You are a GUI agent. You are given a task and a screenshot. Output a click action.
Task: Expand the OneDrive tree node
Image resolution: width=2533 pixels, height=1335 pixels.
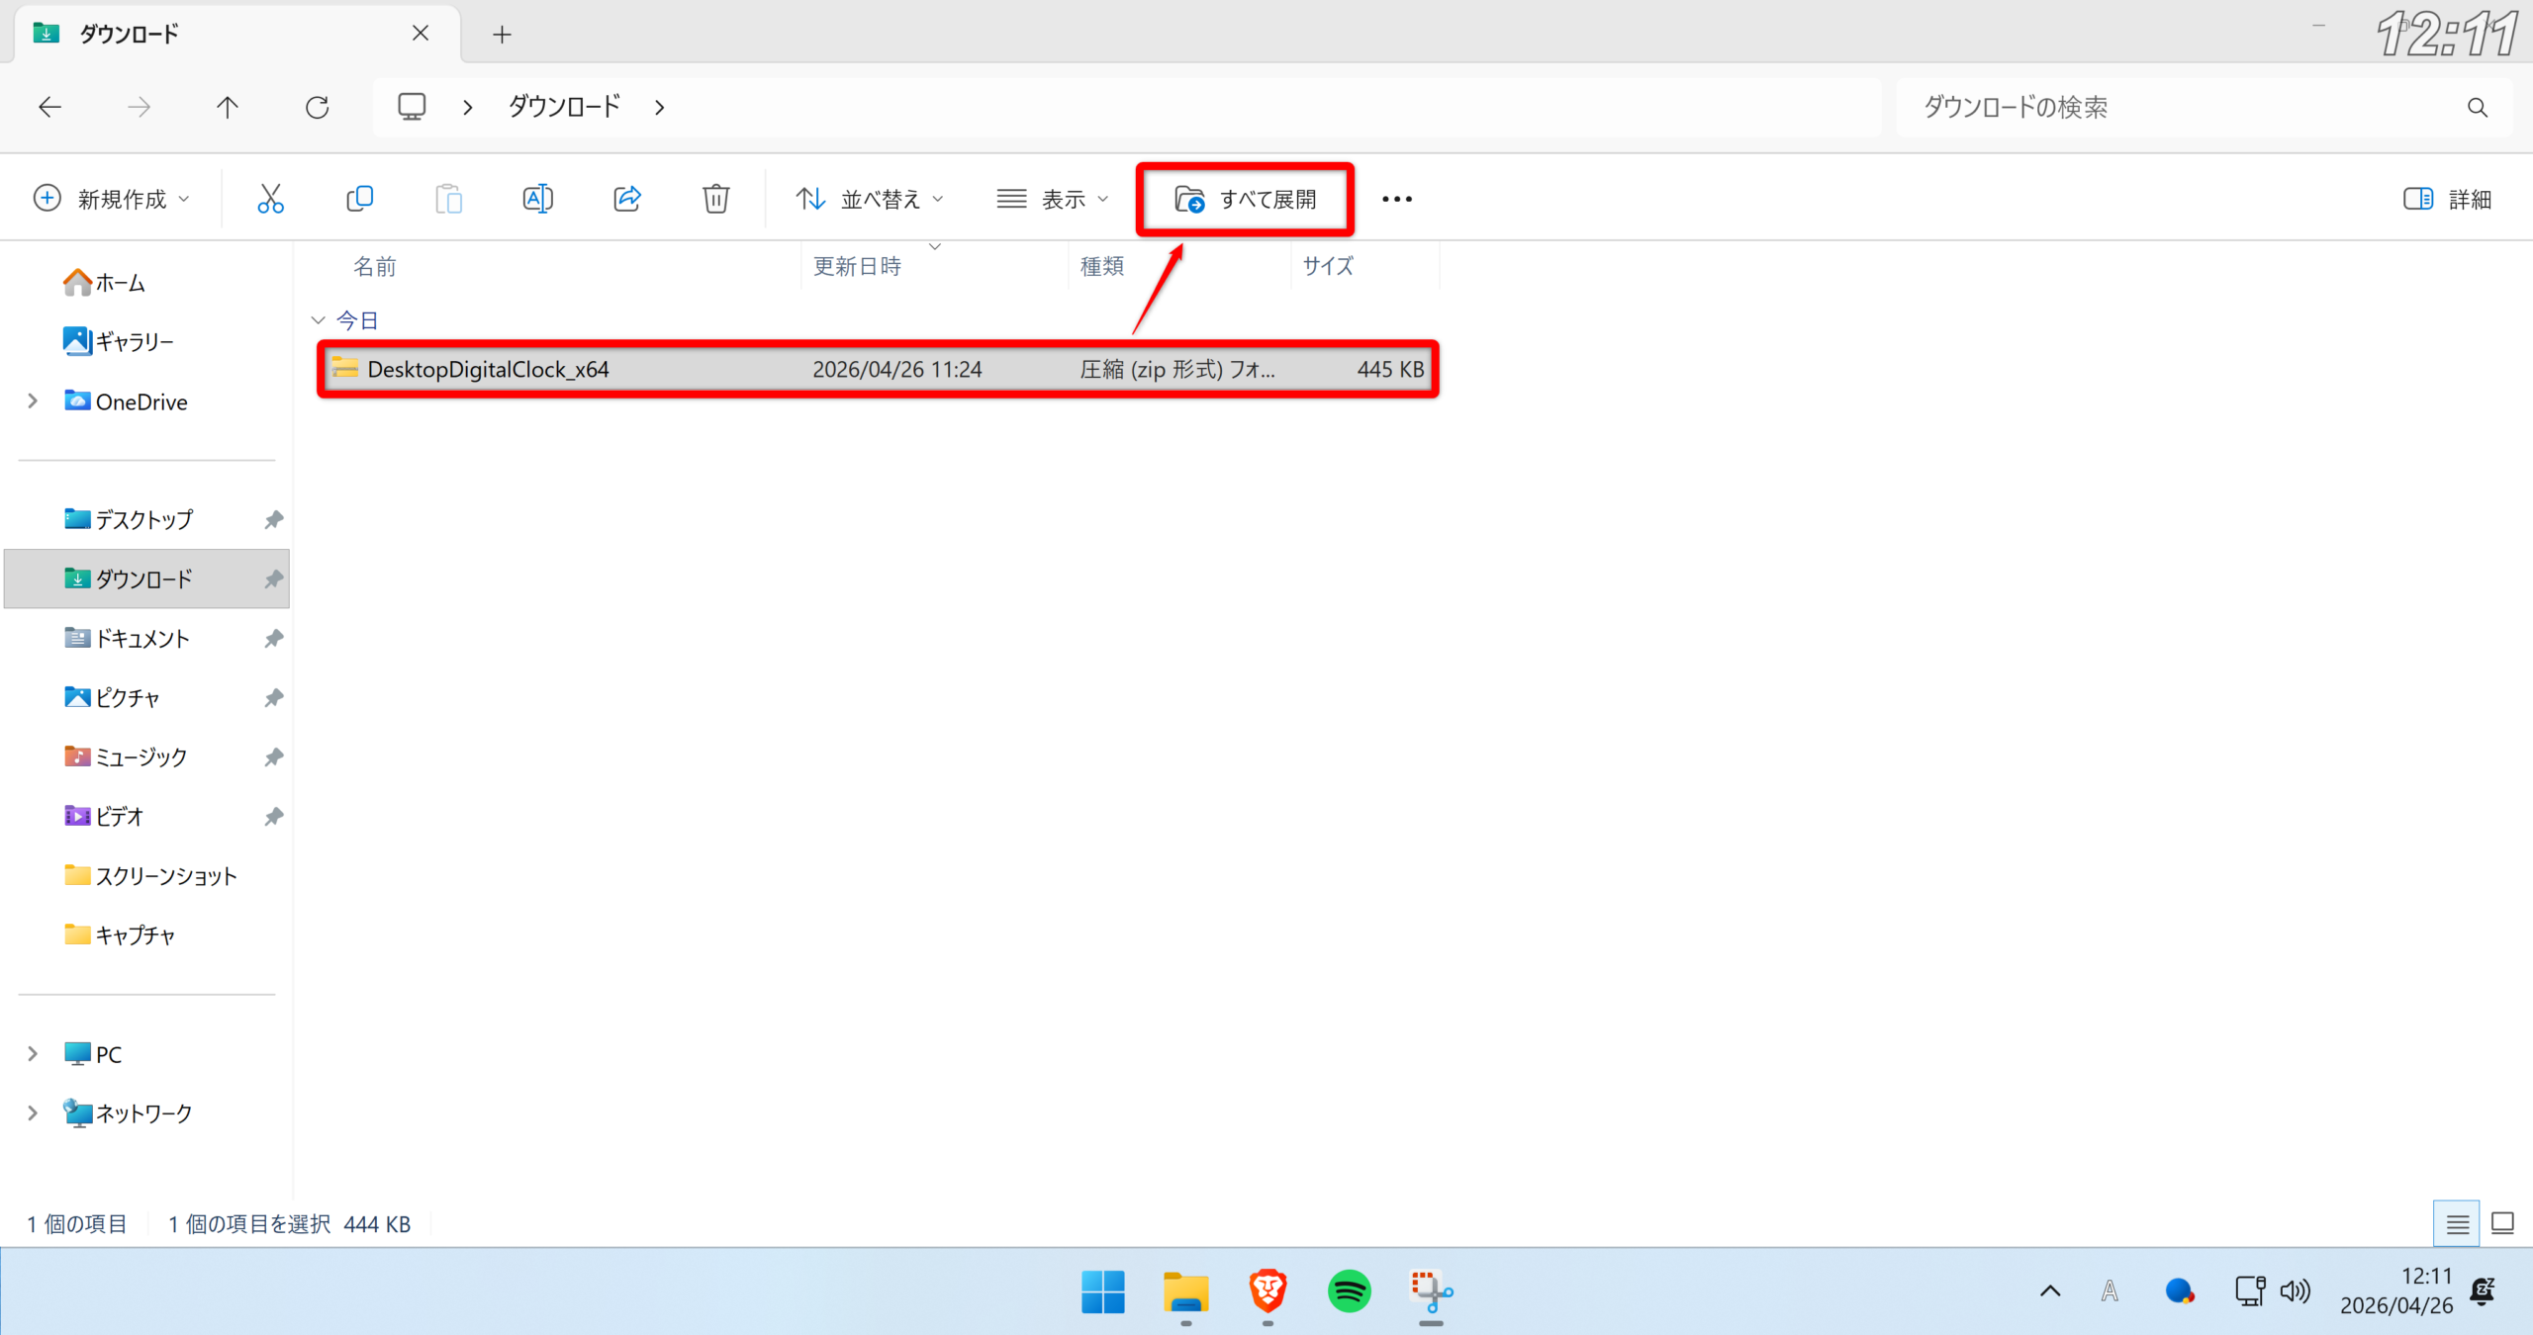33,401
